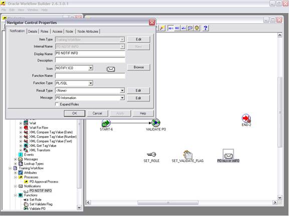
Task: Click Edit next to Message
Action: 138,98
